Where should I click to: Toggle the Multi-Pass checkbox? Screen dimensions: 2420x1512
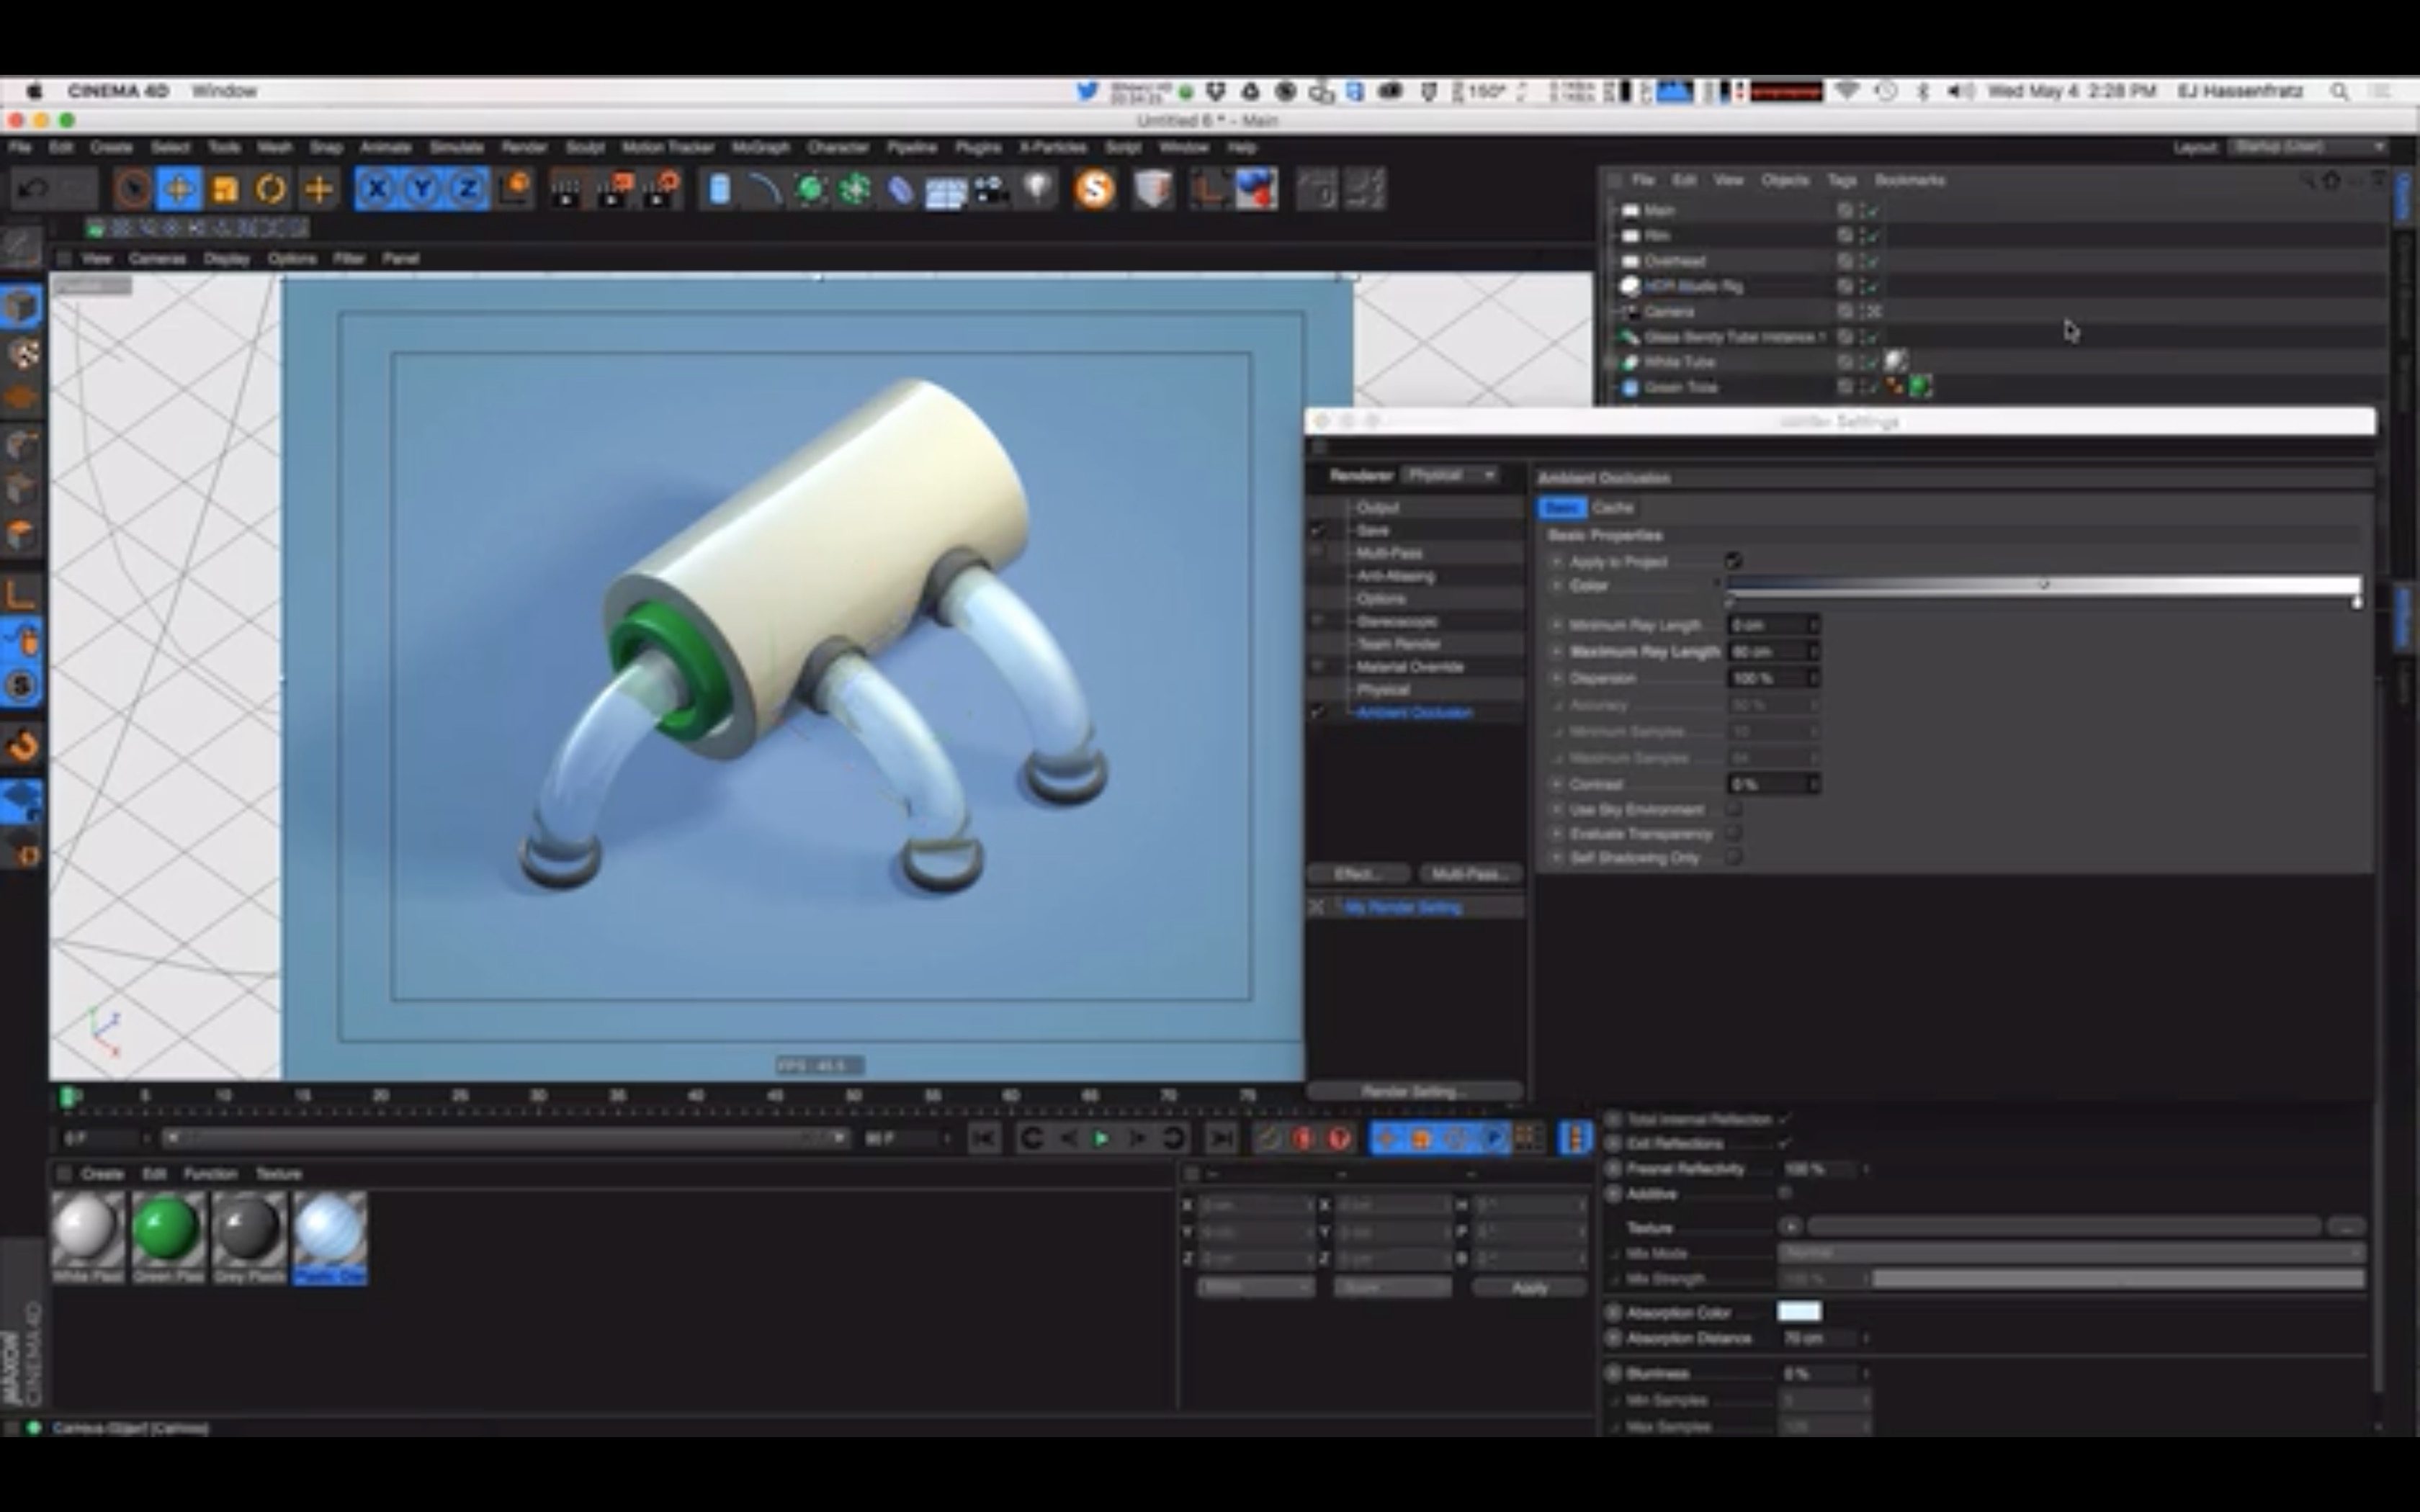pos(1318,552)
